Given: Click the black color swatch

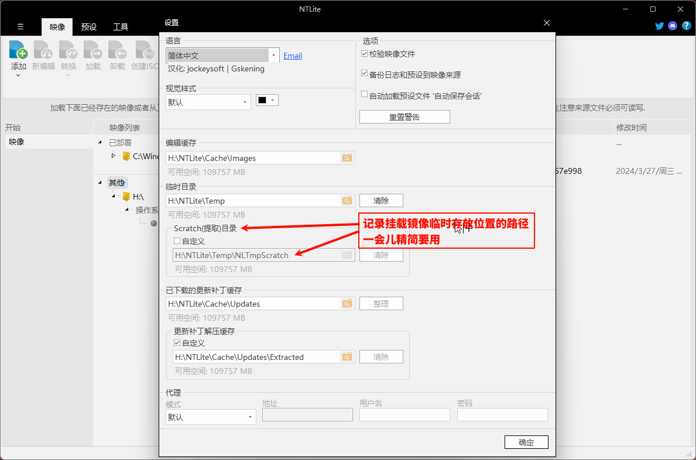Looking at the screenshot, I should [262, 100].
